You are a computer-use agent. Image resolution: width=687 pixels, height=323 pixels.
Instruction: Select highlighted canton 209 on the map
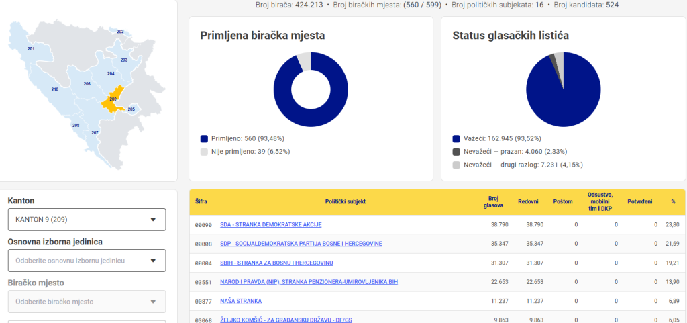(x=113, y=99)
